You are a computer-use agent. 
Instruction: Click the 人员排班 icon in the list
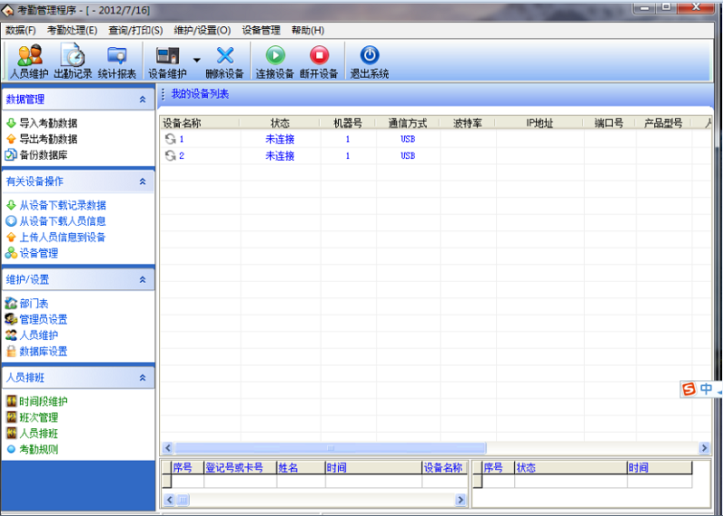[x=12, y=433]
